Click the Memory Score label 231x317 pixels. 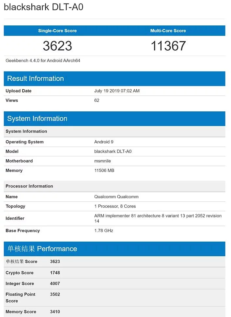(21, 312)
